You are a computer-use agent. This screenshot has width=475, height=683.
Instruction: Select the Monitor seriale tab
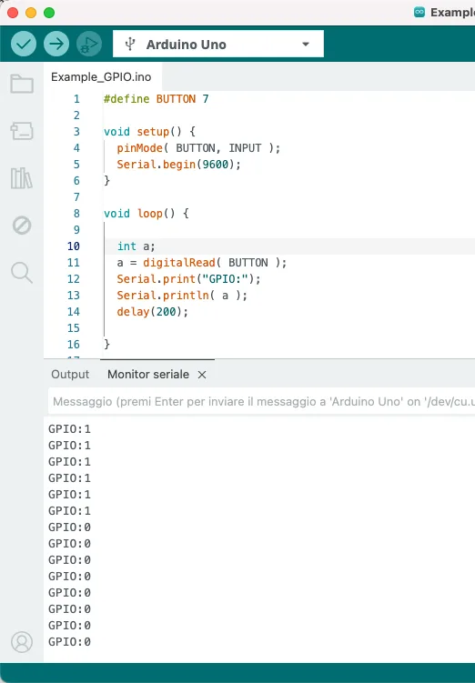pos(148,374)
